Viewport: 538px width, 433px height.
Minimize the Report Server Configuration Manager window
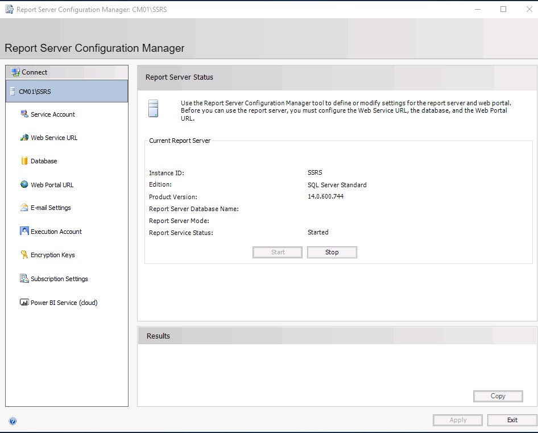coord(478,9)
